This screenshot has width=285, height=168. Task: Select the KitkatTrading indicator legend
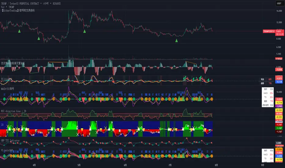click(18, 10)
